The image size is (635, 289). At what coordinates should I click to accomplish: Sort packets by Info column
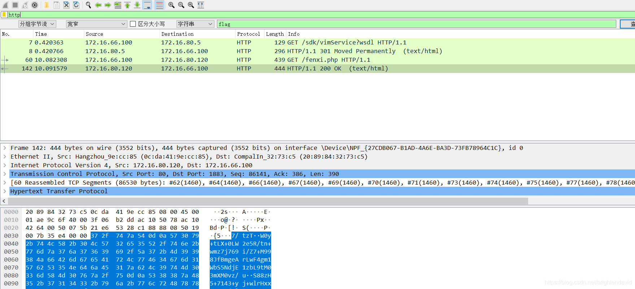(x=460, y=34)
